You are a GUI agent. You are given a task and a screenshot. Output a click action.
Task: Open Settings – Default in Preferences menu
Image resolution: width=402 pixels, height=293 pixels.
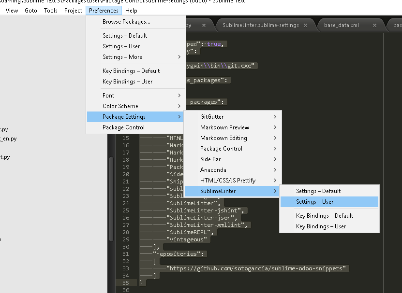(135, 36)
